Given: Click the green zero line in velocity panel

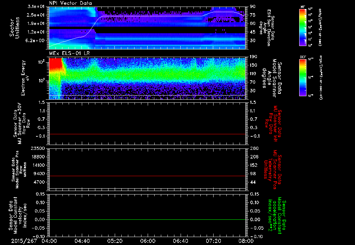Looking at the screenshot, I should (x=147, y=219).
